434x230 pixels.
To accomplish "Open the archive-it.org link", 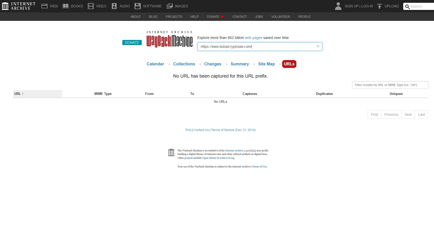I will 227,158.
